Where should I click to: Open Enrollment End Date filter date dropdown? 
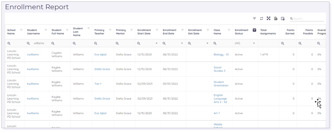(x=182, y=43)
